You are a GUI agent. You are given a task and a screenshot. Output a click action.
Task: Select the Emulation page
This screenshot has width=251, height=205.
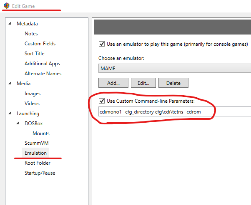[x=35, y=153]
